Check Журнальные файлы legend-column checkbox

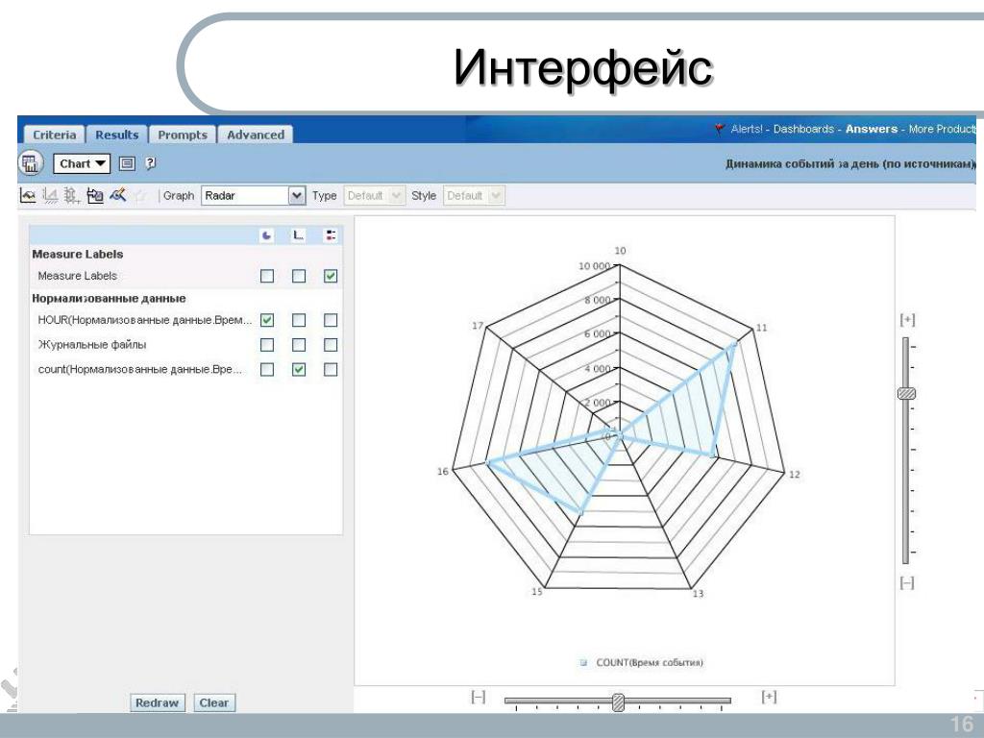coord(331,345)
